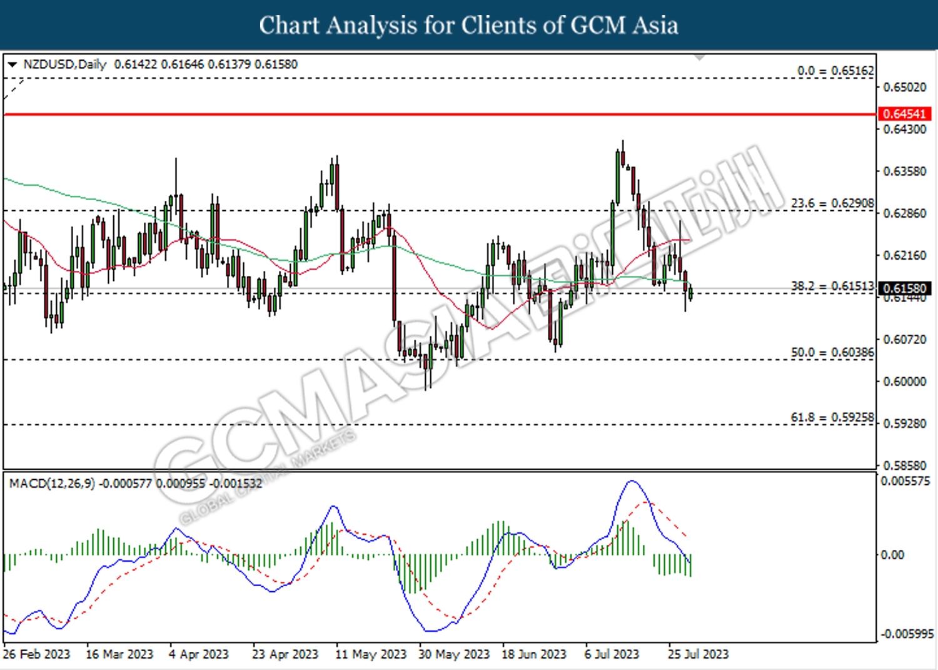Click the 11 May 2023 date label
Viewport: 938px width, 670px height.
point(371,654)
